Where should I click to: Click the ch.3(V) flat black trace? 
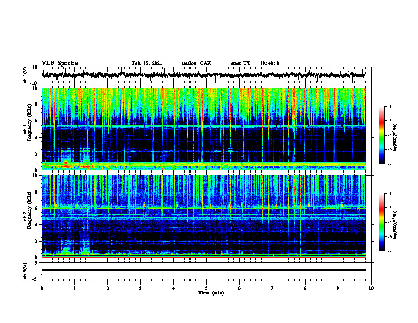[204, 270]
